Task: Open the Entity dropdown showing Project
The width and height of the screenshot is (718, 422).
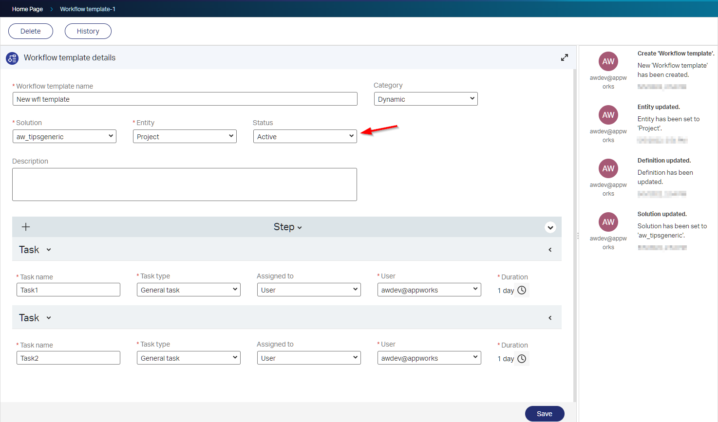Action: click(184, 136)
